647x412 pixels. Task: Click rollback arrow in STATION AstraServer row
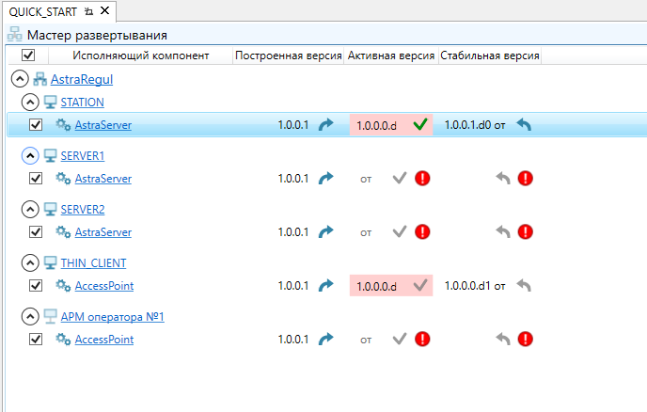(x=524, y=124)
